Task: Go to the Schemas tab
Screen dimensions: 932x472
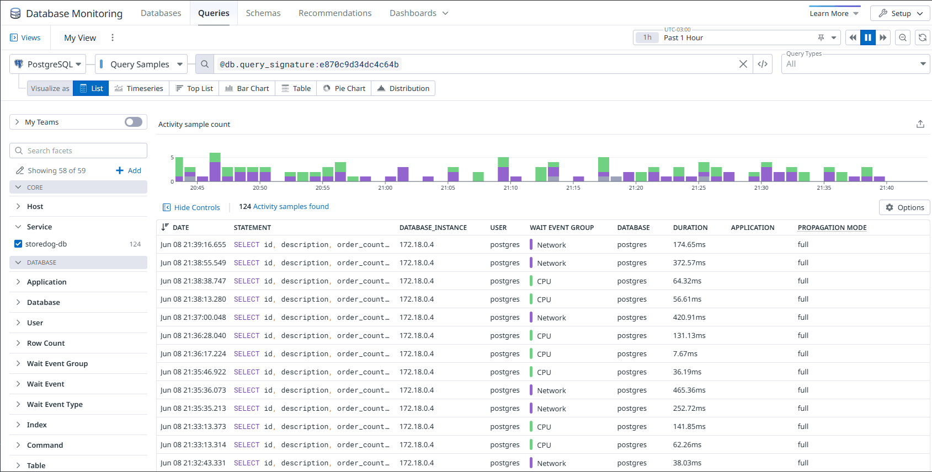Action: 263,13
